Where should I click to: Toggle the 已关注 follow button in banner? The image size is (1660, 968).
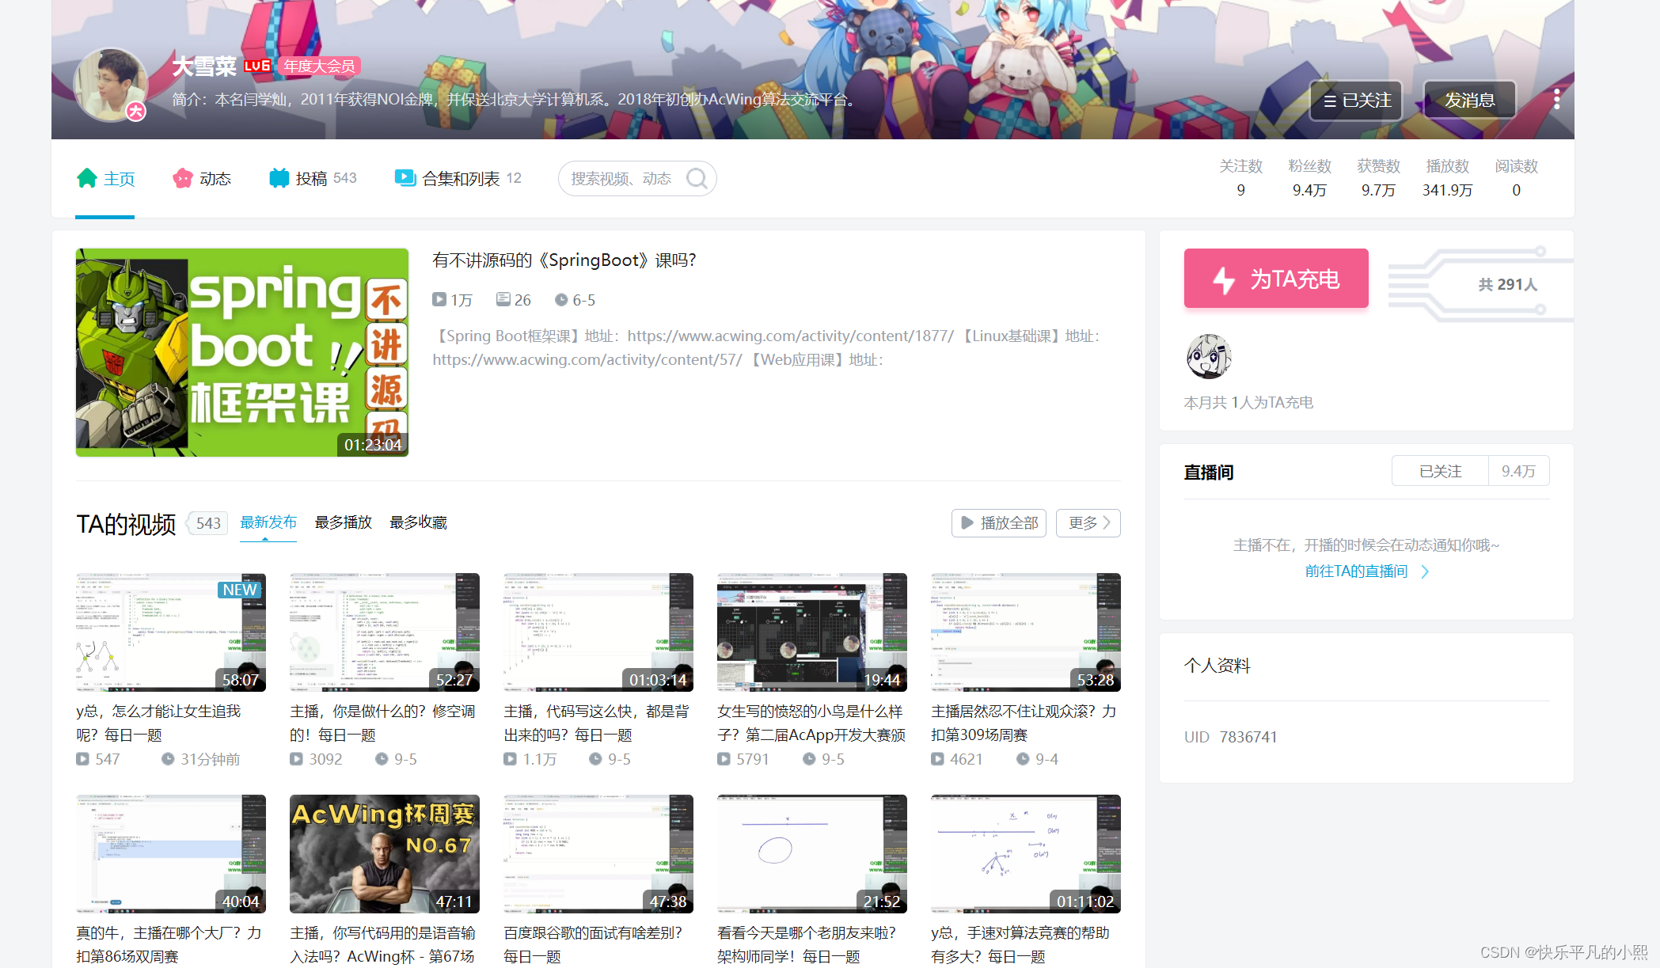[1356, 101]
